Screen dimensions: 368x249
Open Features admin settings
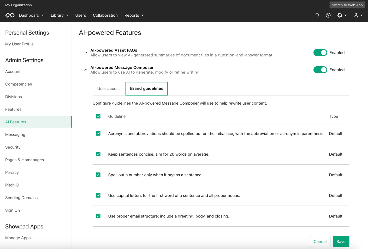13,109
